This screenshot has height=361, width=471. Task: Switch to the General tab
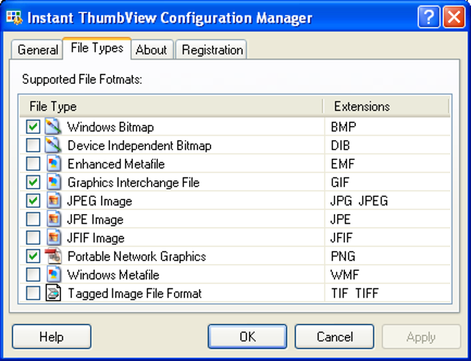[37, 50]
